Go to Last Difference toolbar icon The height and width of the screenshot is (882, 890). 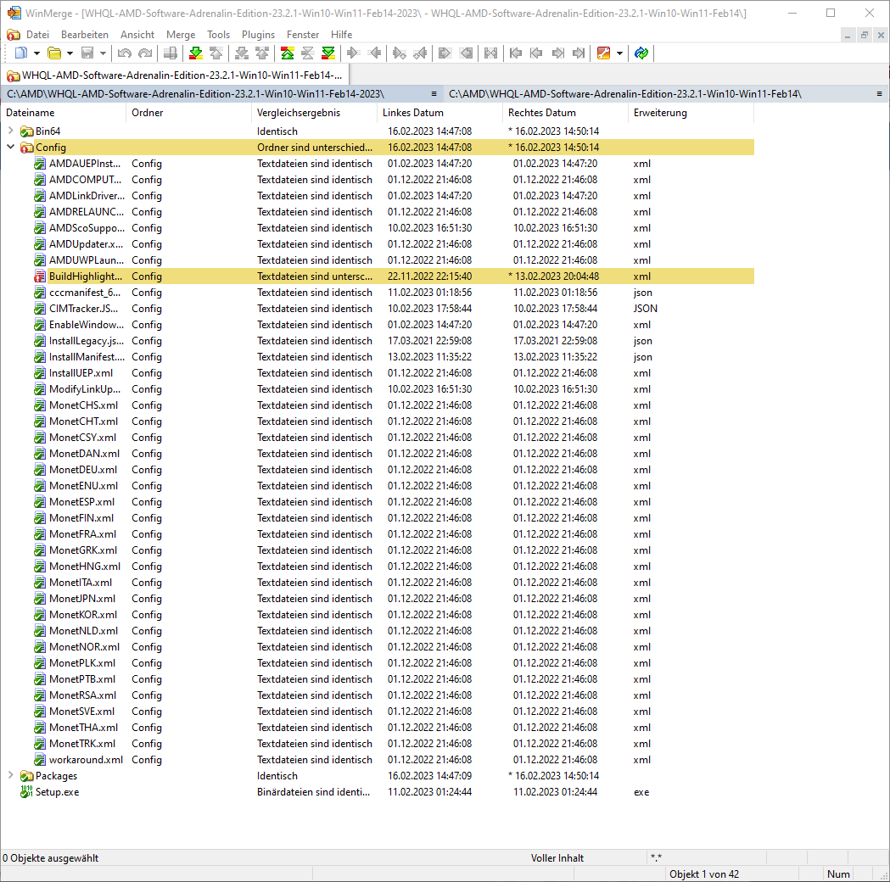pos(328,53)
